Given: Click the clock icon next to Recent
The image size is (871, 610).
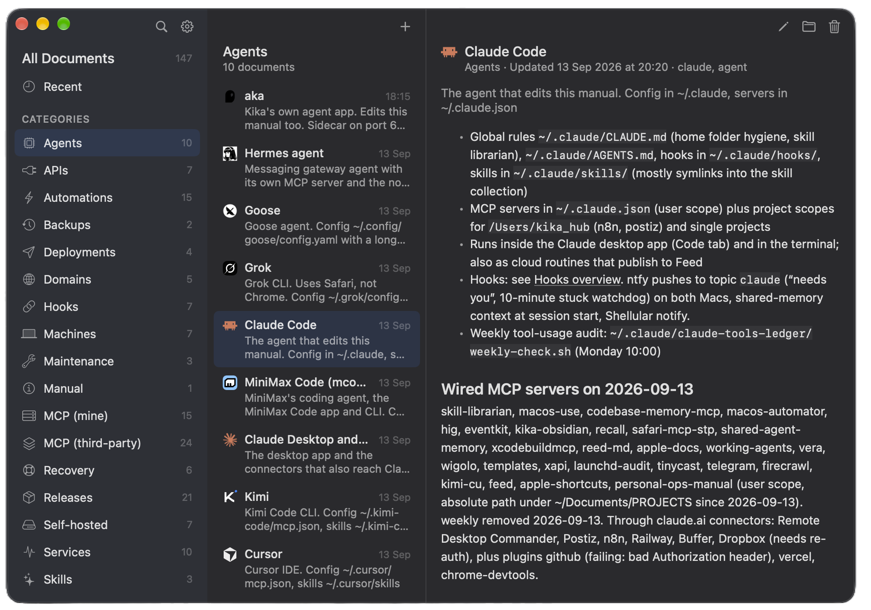Looking at the screenshot, I should [x=29, y=86].
